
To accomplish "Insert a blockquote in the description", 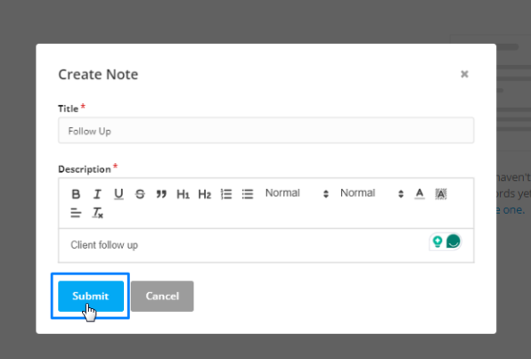I will [161, 194].
